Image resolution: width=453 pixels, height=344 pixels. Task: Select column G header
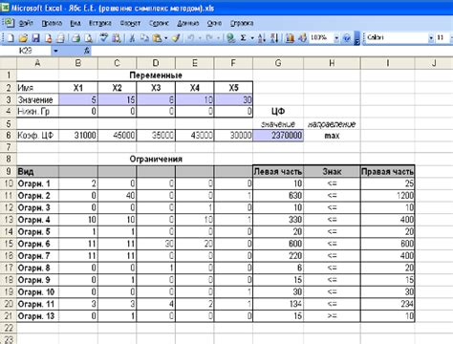(278, 63)
